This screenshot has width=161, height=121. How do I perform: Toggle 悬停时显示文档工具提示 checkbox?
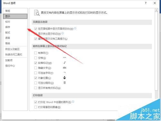pos(35,39)
